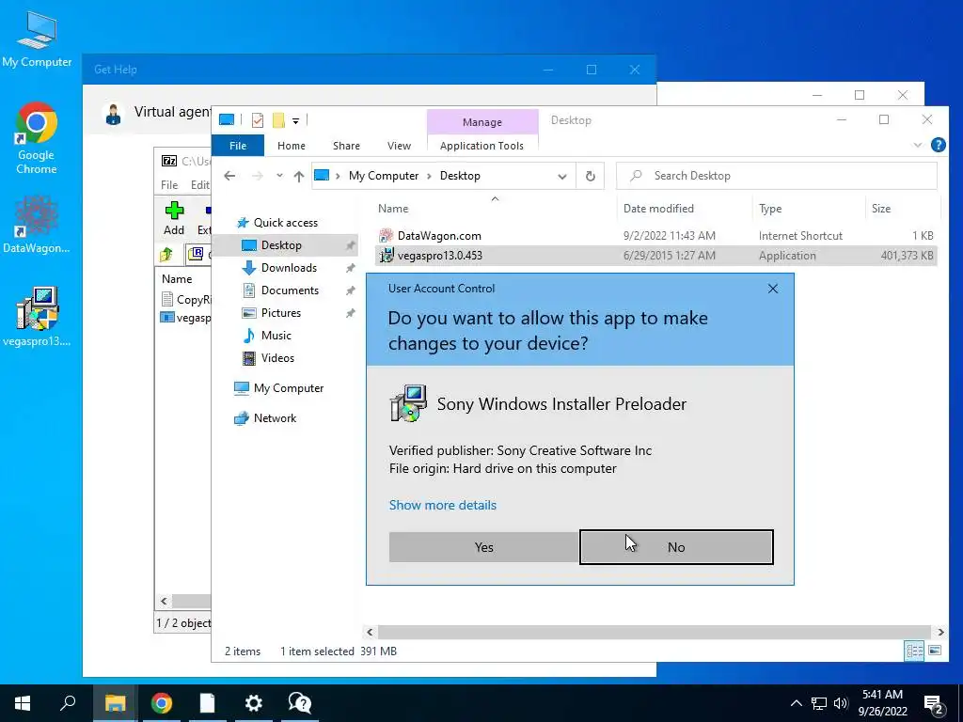Viewport: 963px width, 722px height.
Task: Open the Application Tools tab
Action: [481, 146]
